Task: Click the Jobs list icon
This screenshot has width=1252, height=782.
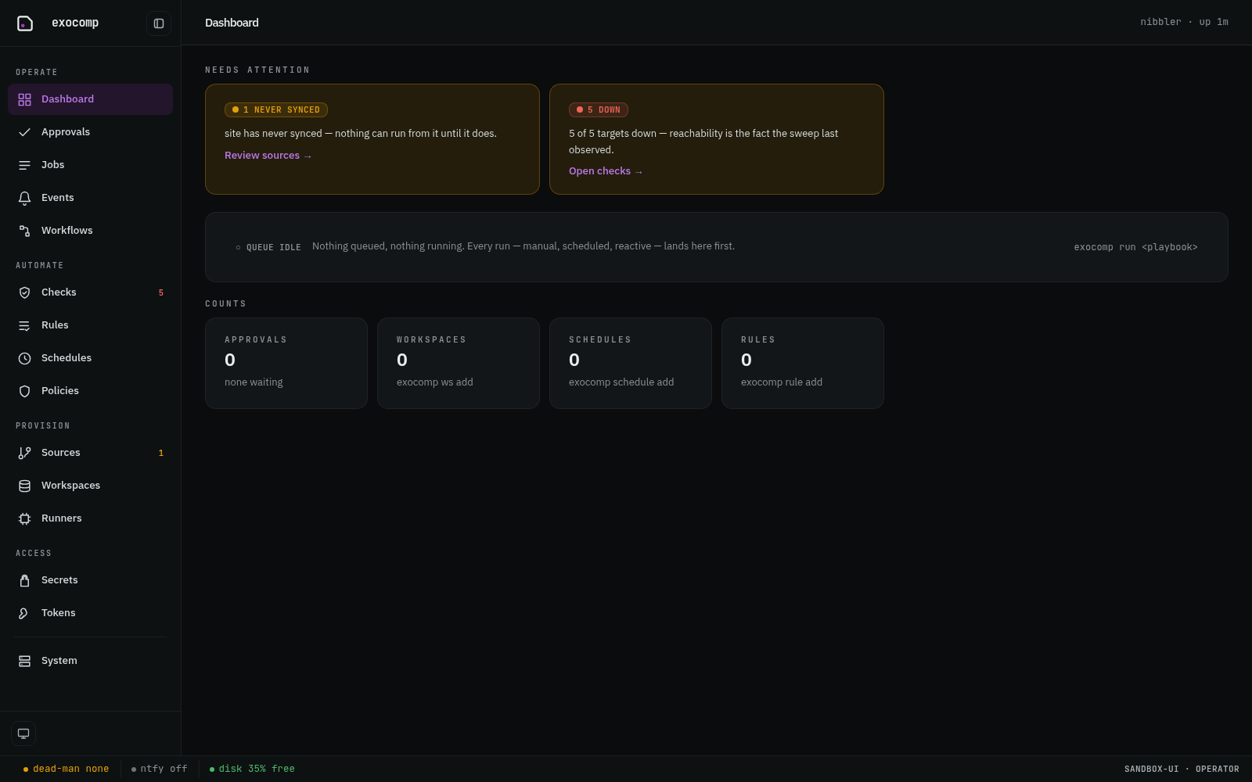Action: tap(25, 165)
